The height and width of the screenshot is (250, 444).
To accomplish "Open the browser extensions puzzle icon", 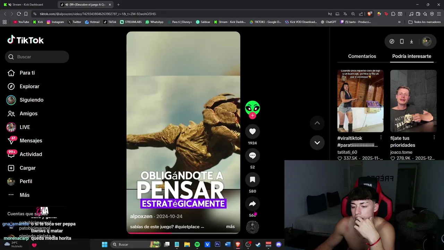I will (393, 14).
